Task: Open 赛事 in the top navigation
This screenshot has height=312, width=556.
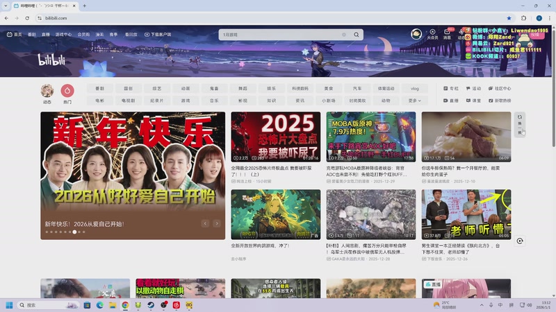Action: click(x=113, y=34)
